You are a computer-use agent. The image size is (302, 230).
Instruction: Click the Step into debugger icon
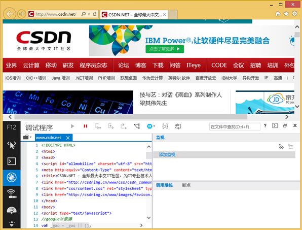coord(98,126)
